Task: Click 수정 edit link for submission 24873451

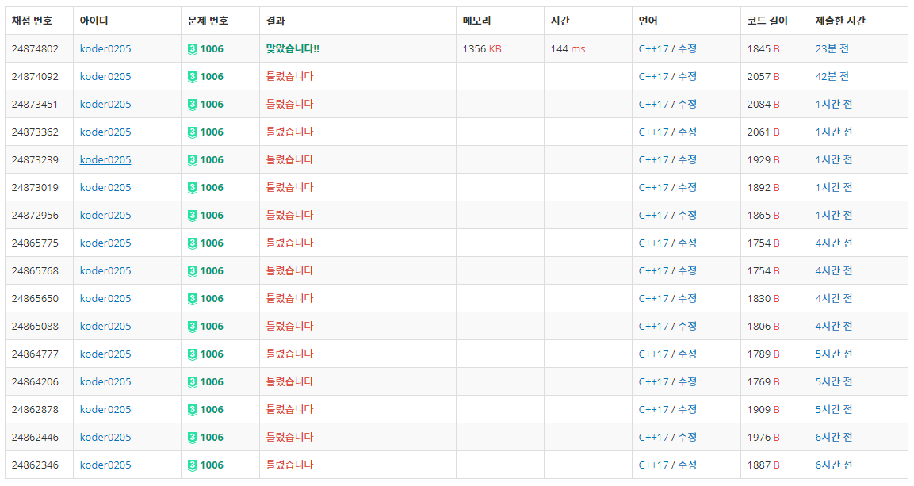Action: click(x=687, y=105)
